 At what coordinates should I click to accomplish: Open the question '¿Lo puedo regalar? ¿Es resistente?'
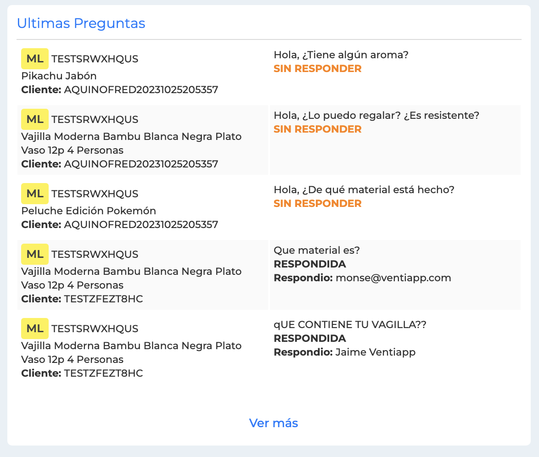[x=391, y=116]
